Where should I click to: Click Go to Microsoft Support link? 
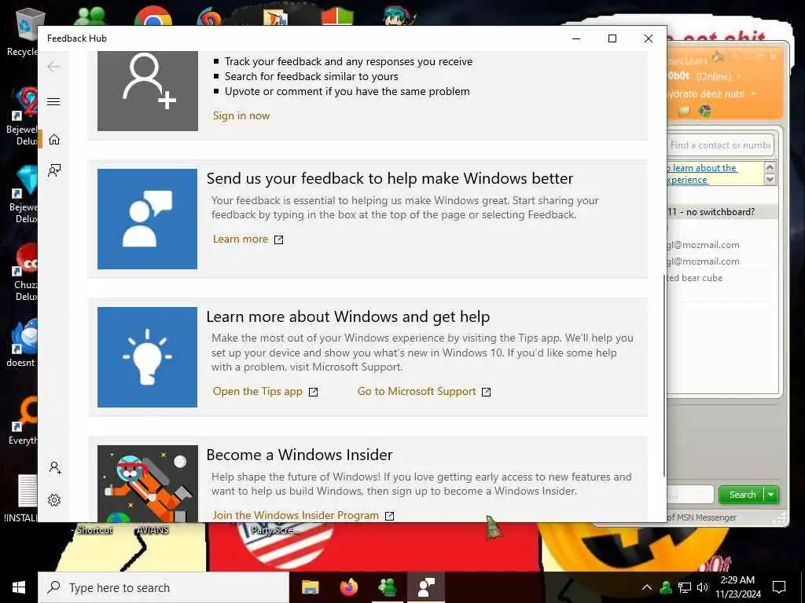coord(424,392)
